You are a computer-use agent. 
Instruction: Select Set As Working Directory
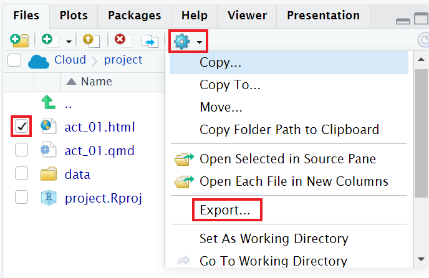pyautogui.click(x=274, y=239)
